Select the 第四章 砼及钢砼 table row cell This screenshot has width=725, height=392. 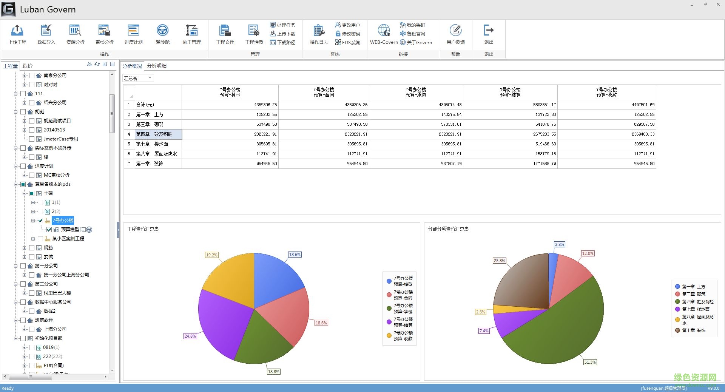(158, 134)
